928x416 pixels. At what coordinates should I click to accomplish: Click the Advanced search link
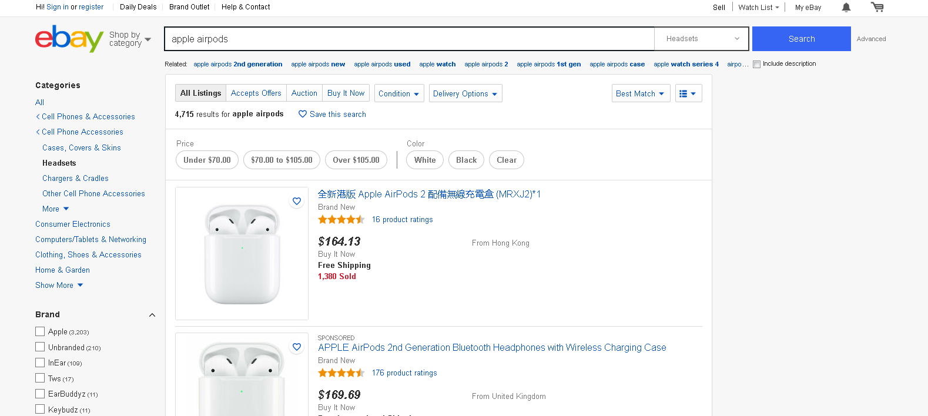[x=872, y=39]
